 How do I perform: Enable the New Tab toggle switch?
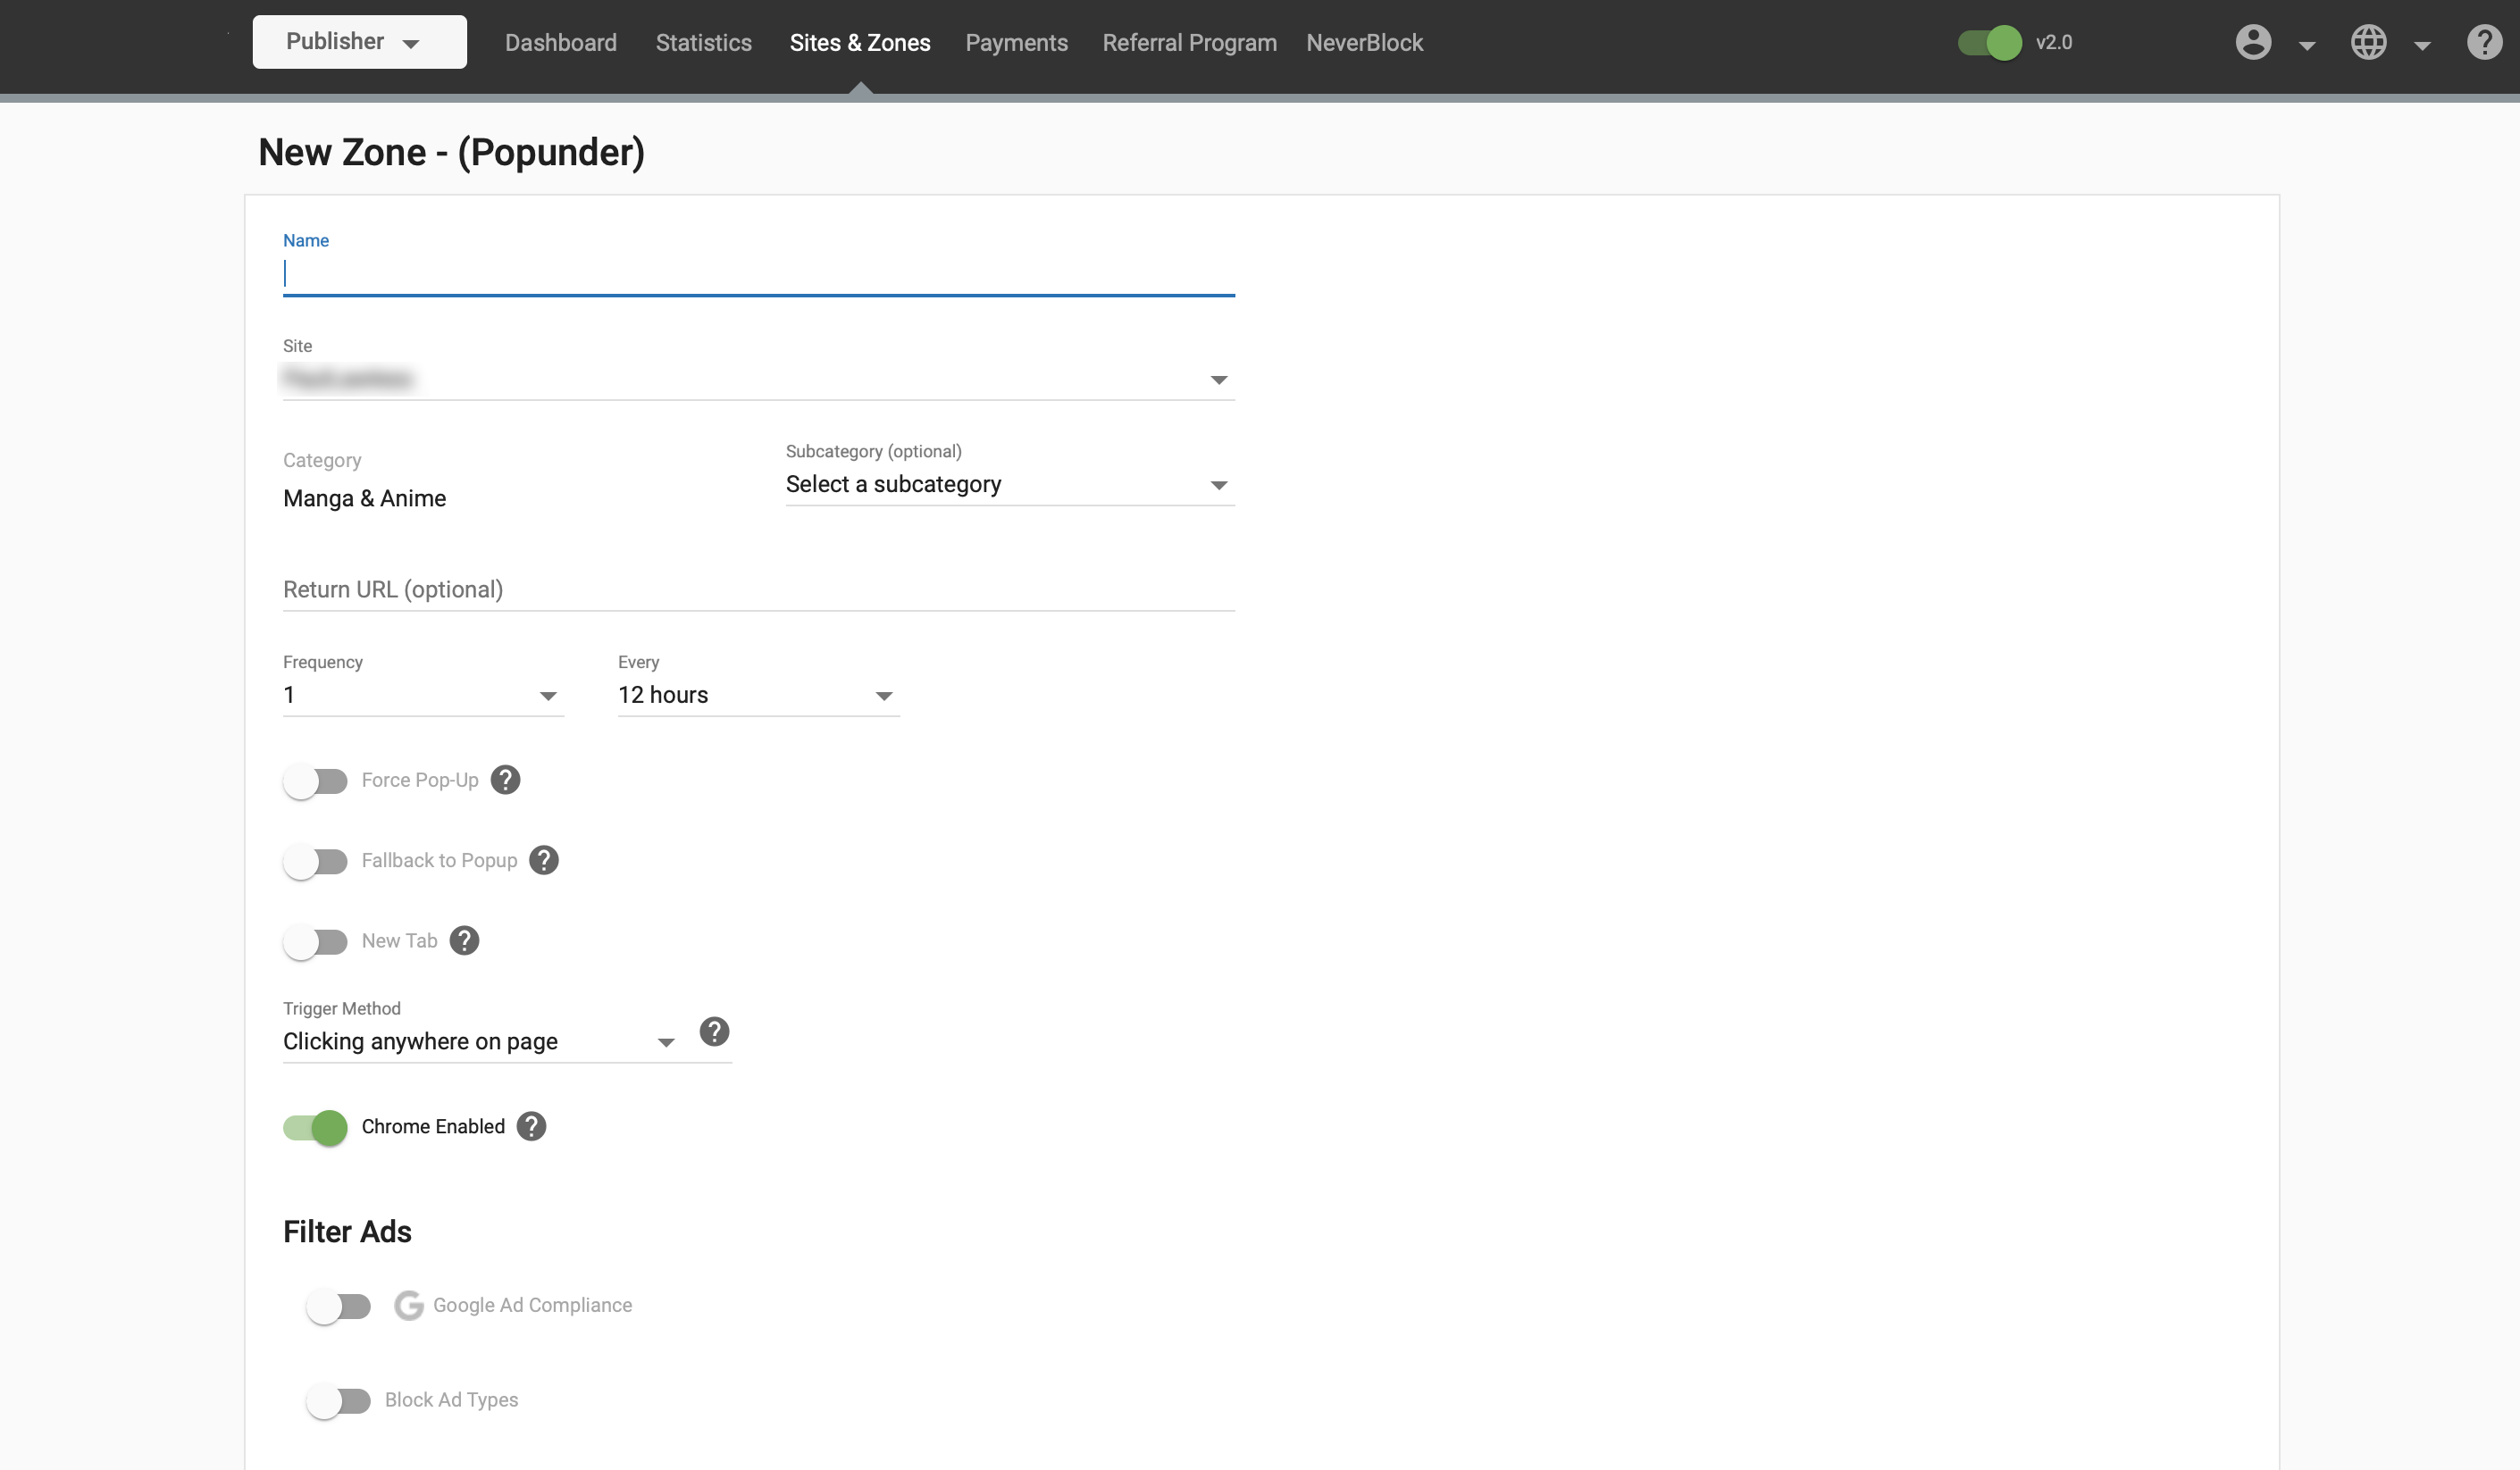(x=315, y=941)
